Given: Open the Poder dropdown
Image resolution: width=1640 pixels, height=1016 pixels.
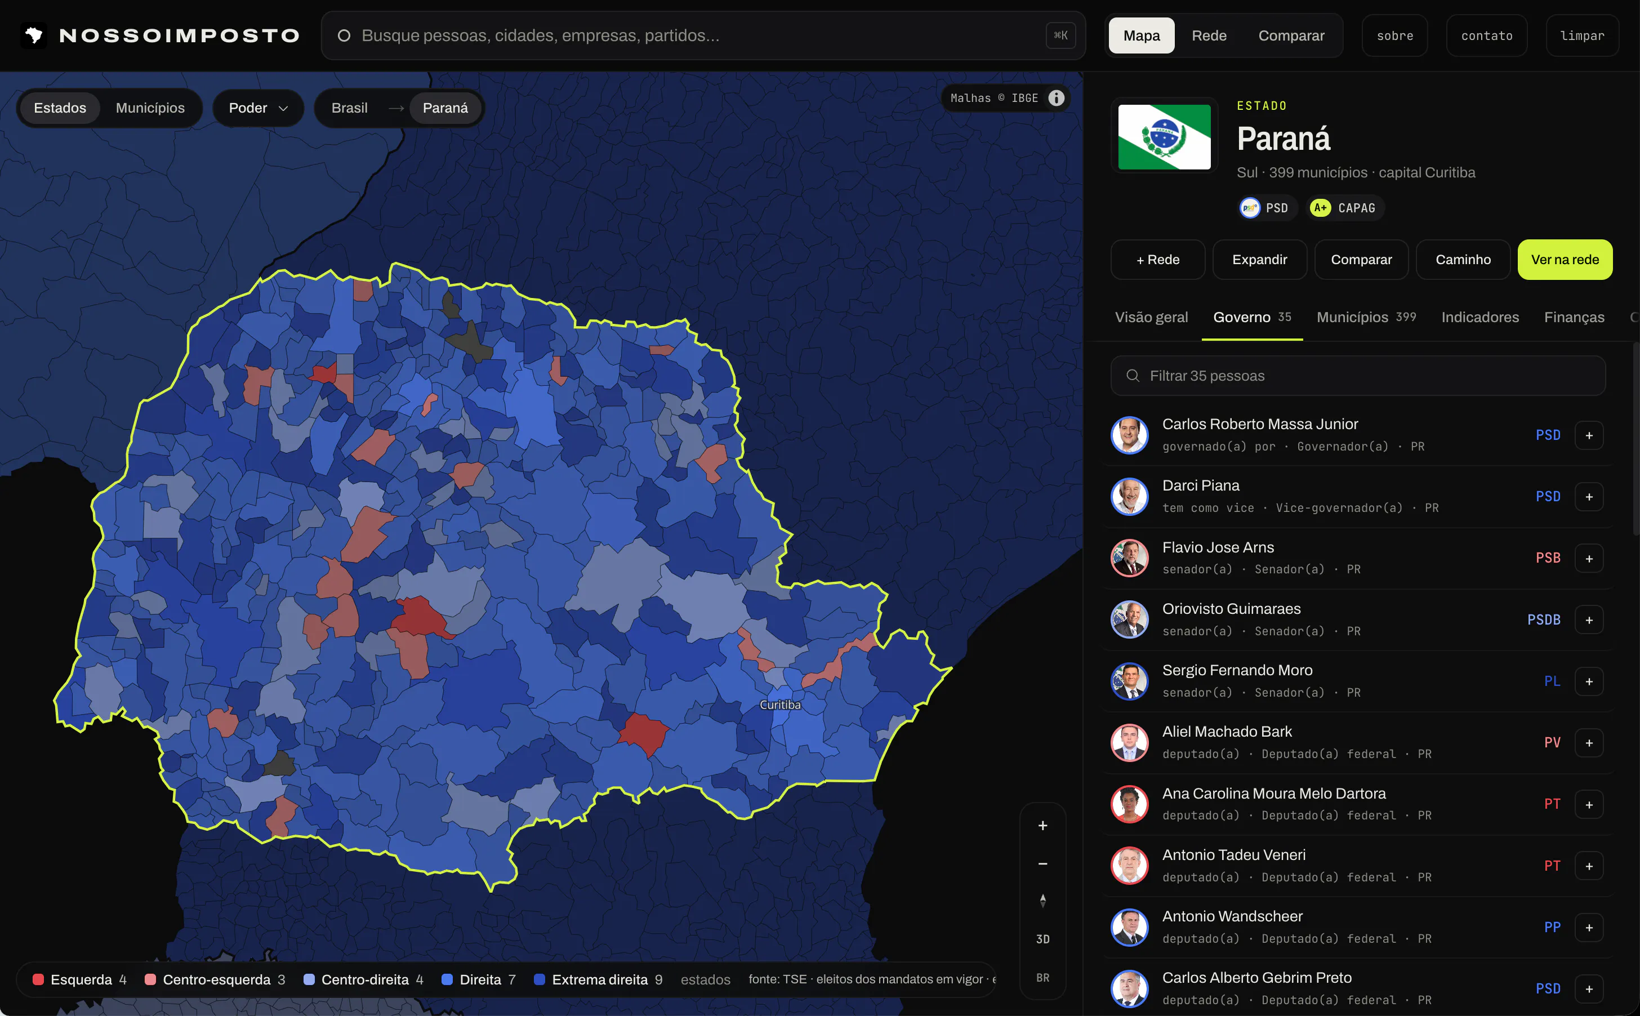Looking at the screenshot, I should [259, 108].
